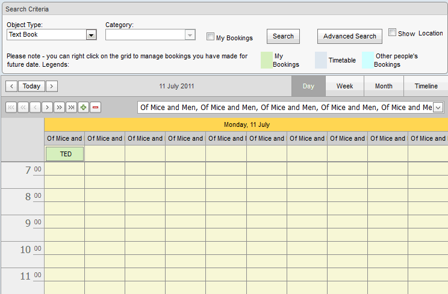
Task: Go to first resource page icon
Action: [x=11, y=108]
